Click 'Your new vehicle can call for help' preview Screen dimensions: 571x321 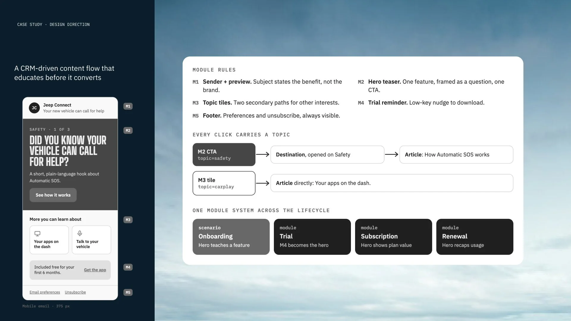click(x=73, y=111)
